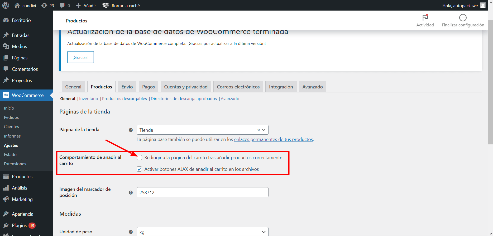
Task: Switch to the Pagos tab
Action: [x=149, y=87]
